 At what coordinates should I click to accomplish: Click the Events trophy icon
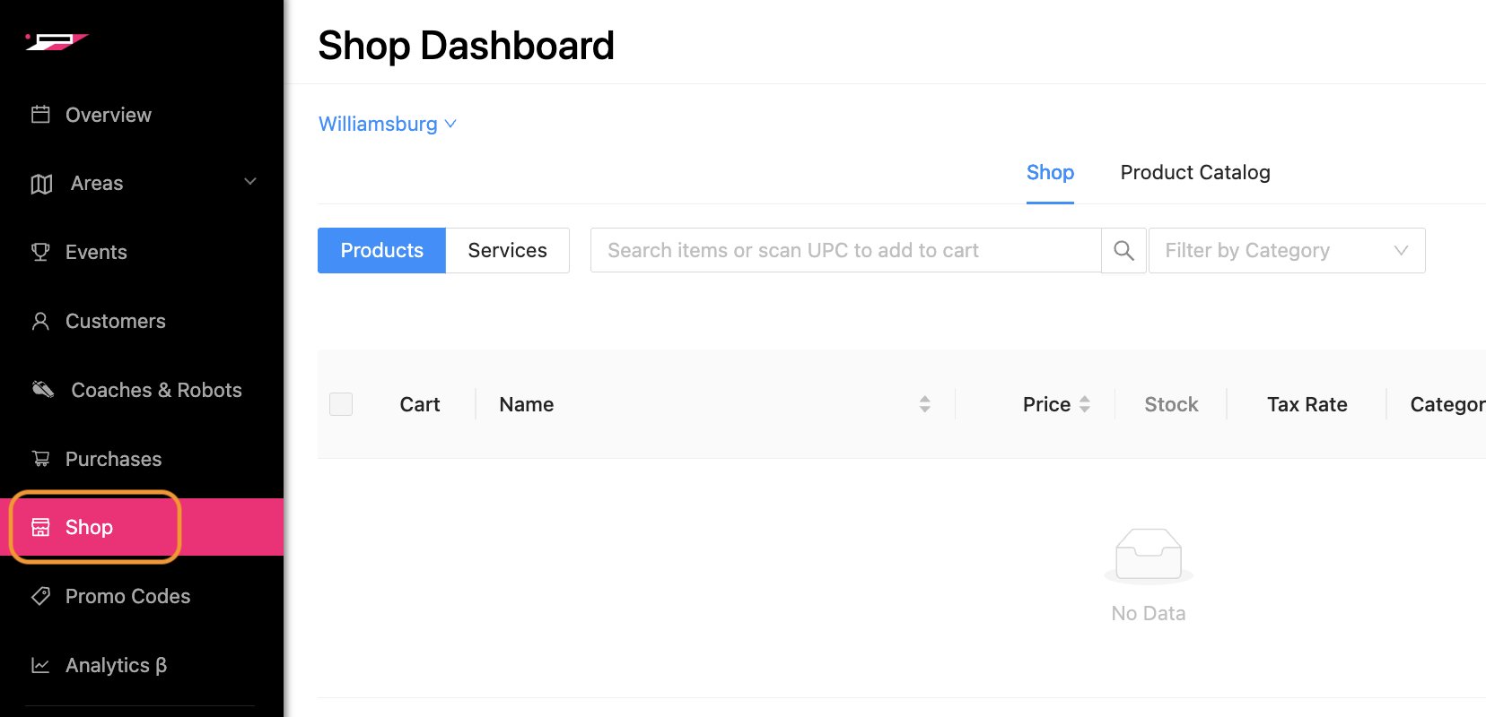(40, 252)
